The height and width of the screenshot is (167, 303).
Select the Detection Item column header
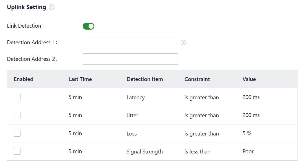(x=145, y=79)
